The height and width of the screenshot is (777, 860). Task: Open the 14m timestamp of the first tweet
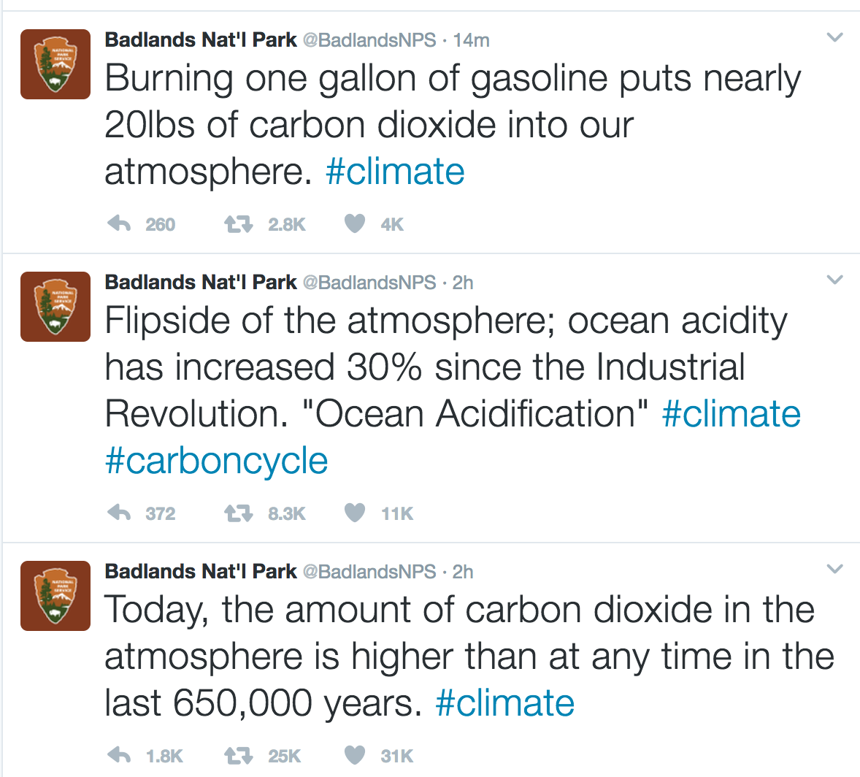(x=471, y=40)
